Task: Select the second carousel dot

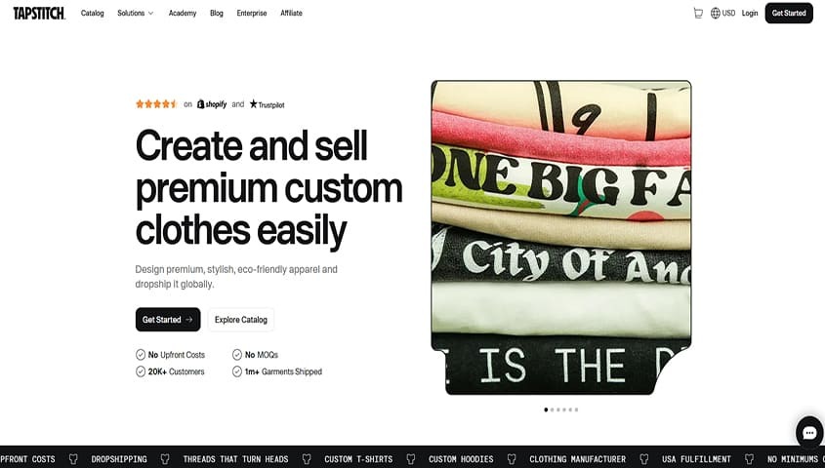Action: point(552,409)
